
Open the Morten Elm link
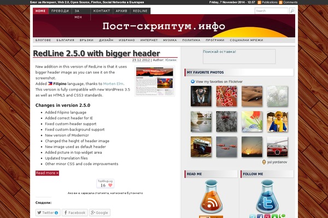pyautogui.click(x=113, y=83)
